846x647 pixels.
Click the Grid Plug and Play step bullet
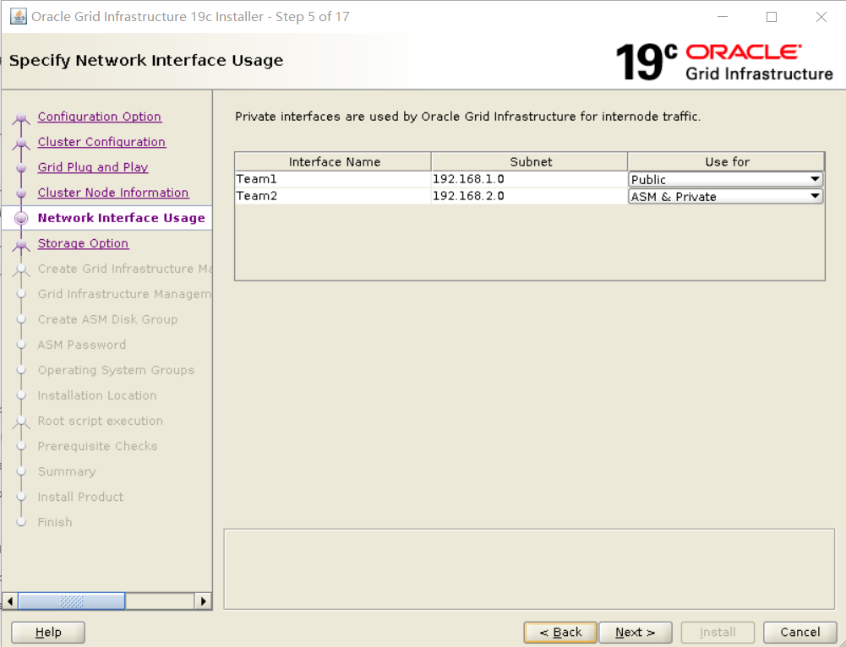click(21, 168)
